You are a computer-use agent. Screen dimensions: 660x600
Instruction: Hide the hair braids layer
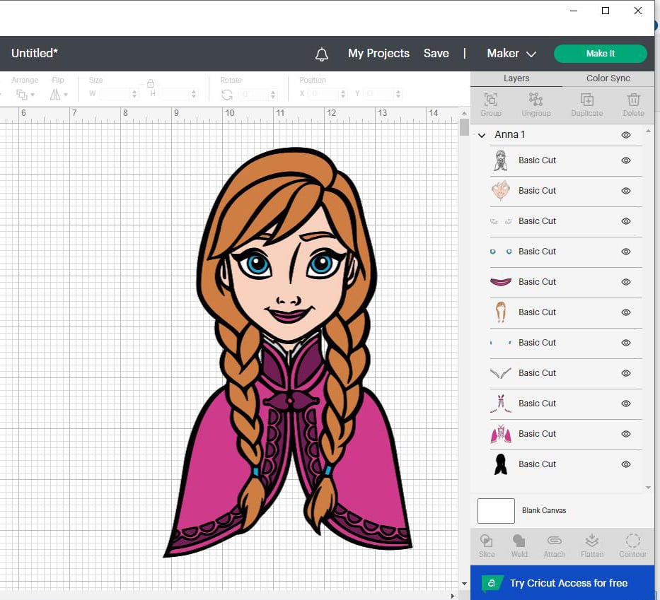(x=626, y=312)
